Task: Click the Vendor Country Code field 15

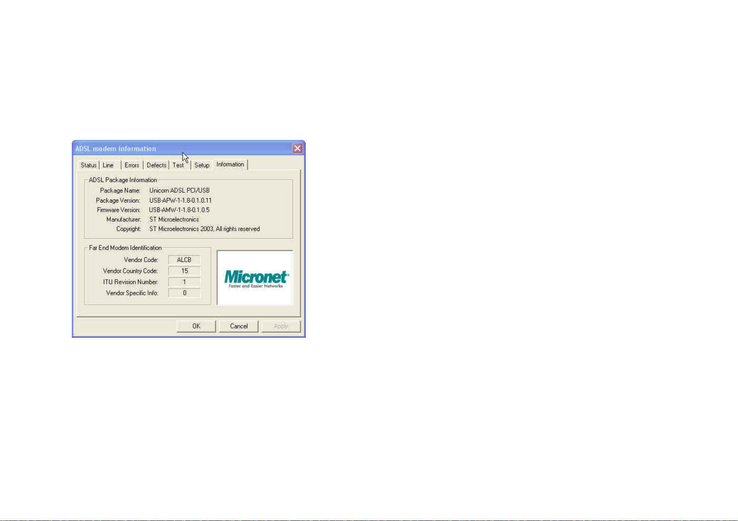Action: (x=184, y=271)
